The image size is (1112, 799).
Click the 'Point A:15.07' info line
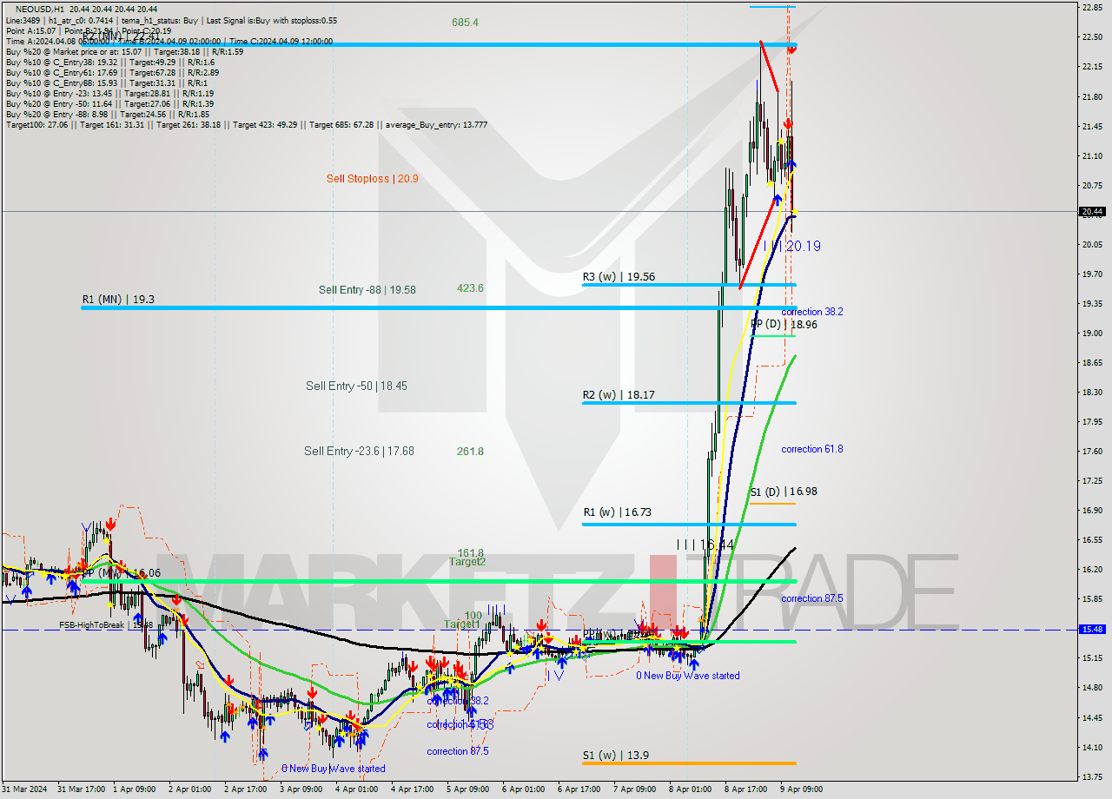click(89, 30)
